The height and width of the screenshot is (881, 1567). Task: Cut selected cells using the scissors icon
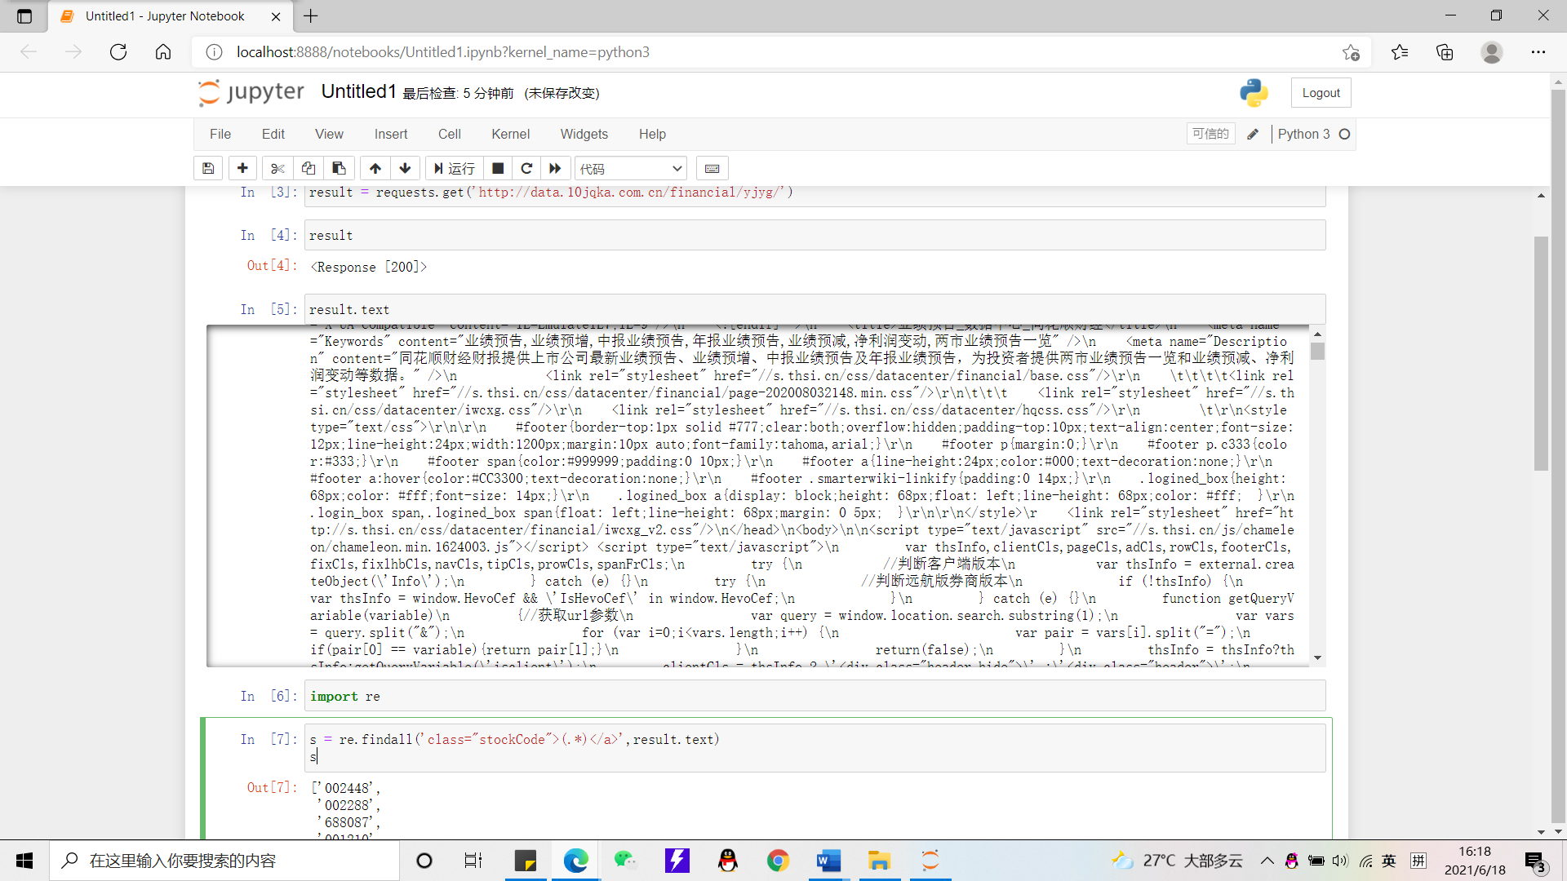click(277, 168)
